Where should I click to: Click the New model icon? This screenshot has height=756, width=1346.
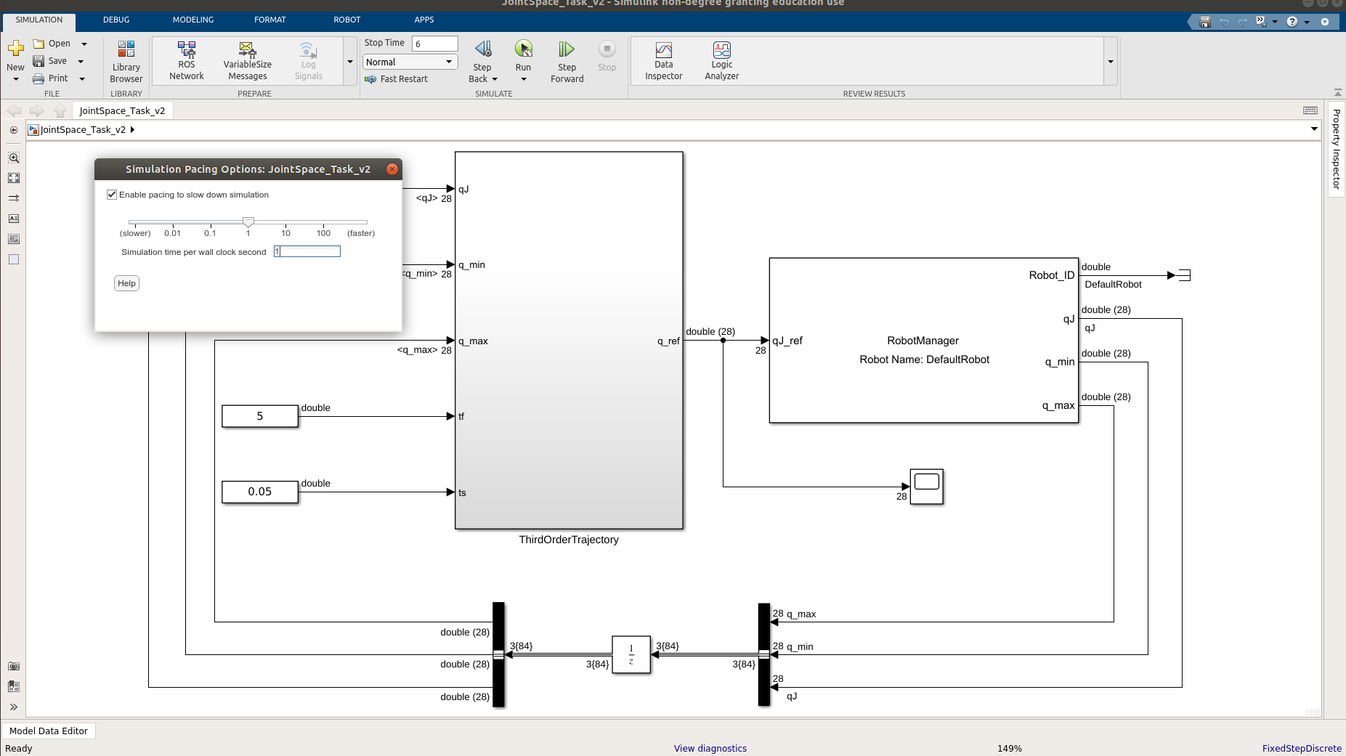tap(15, 49)
